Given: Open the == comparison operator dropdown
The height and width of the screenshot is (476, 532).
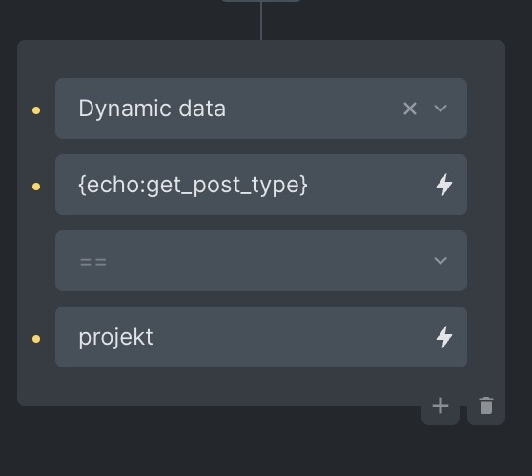Looking at the screenshot, I should point(261,261).
